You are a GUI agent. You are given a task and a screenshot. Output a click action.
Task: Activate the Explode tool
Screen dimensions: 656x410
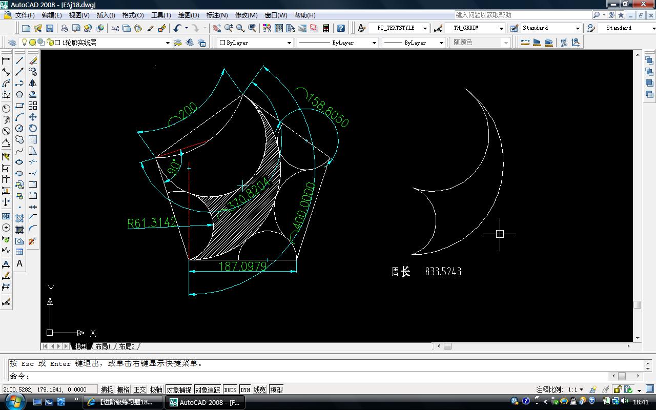click(33, 241)
